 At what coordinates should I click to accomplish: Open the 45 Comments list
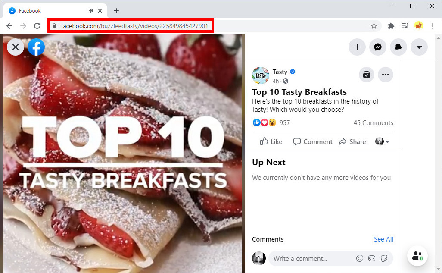373,122
